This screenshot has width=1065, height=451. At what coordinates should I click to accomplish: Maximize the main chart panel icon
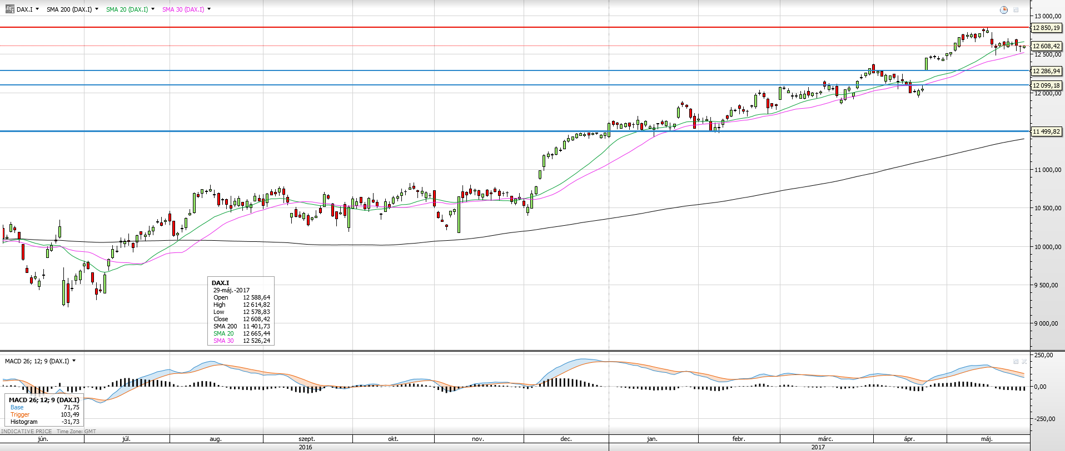click(1016, 10)
